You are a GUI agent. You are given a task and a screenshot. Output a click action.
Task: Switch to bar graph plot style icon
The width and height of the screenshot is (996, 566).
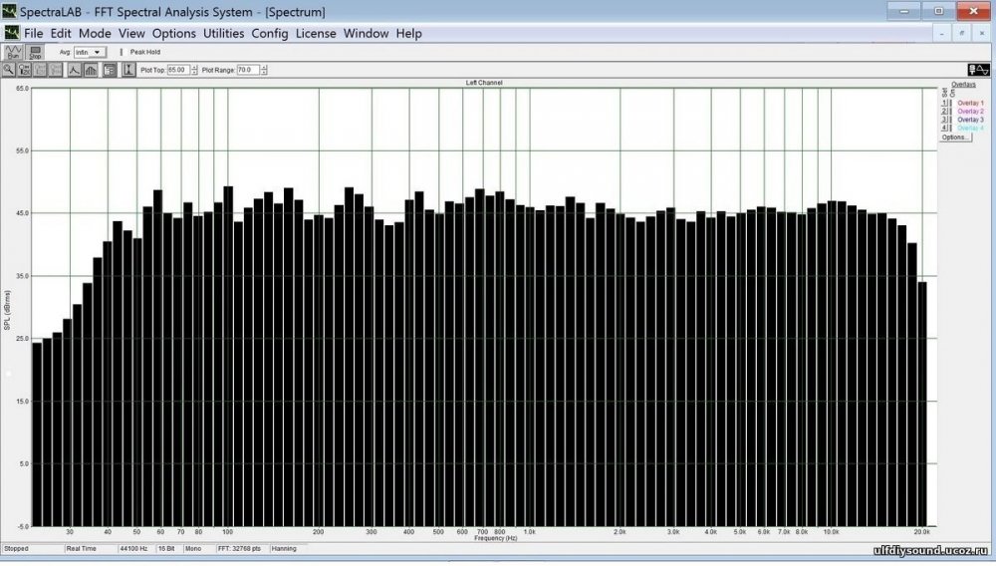[x=91, y=70]
